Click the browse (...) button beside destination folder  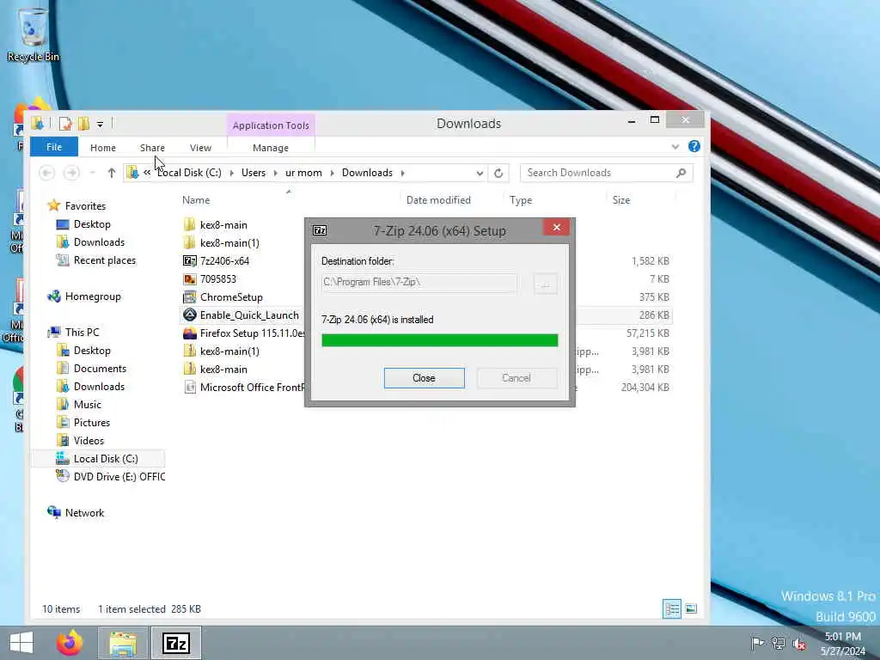[x=544, y=284]
